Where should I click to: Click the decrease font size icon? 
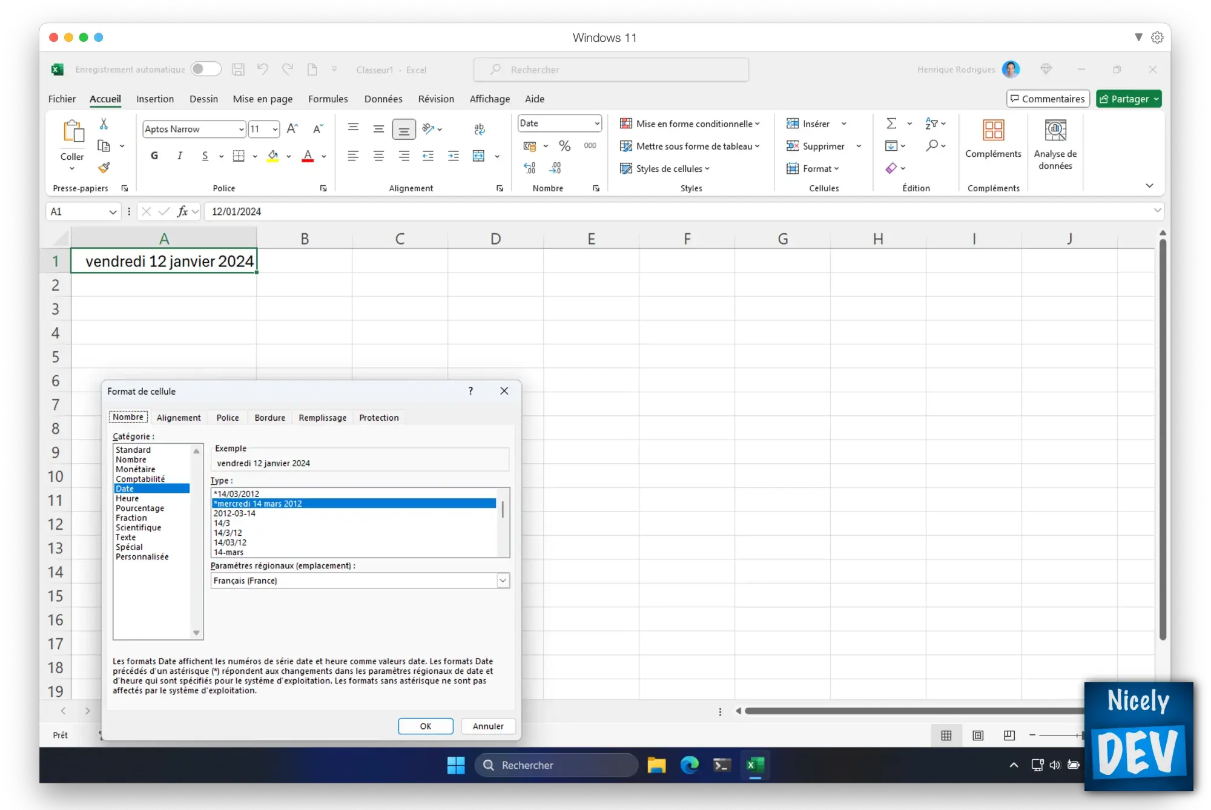(318, 129)
